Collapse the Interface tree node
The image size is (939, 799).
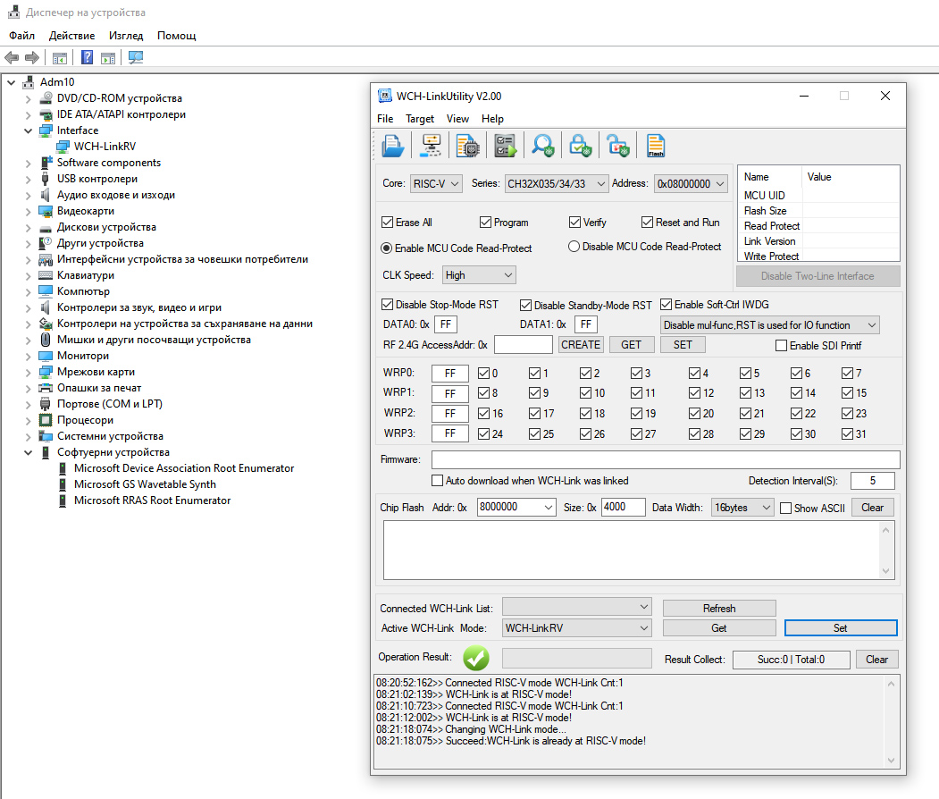pos(29,130)
